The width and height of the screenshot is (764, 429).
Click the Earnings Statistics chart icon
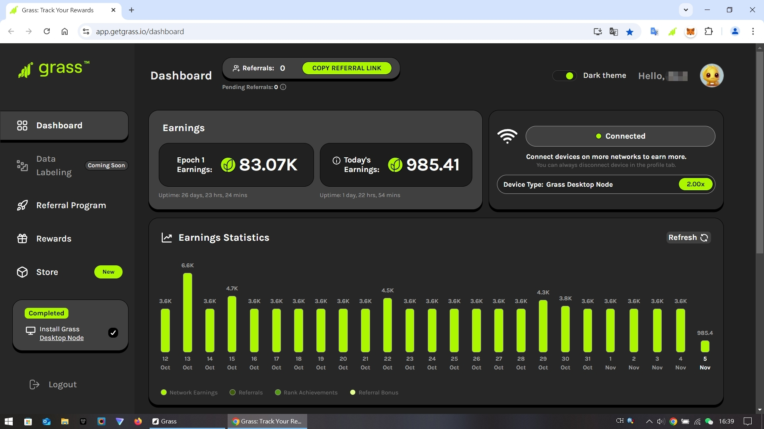(167, 238)
